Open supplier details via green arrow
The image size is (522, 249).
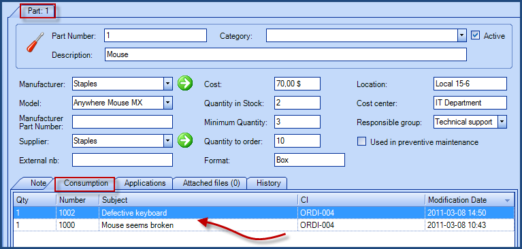pos(184,140)
